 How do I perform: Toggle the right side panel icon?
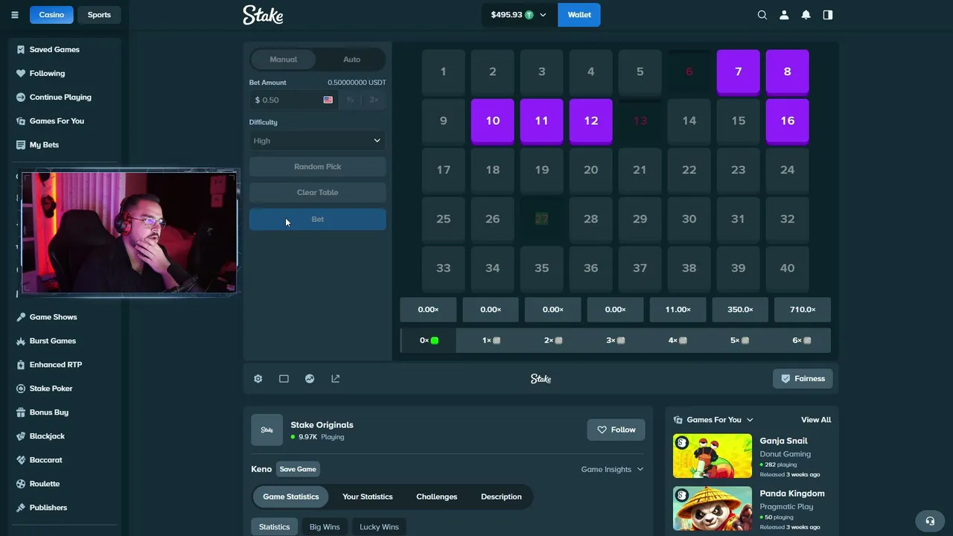tap(827, 15)
